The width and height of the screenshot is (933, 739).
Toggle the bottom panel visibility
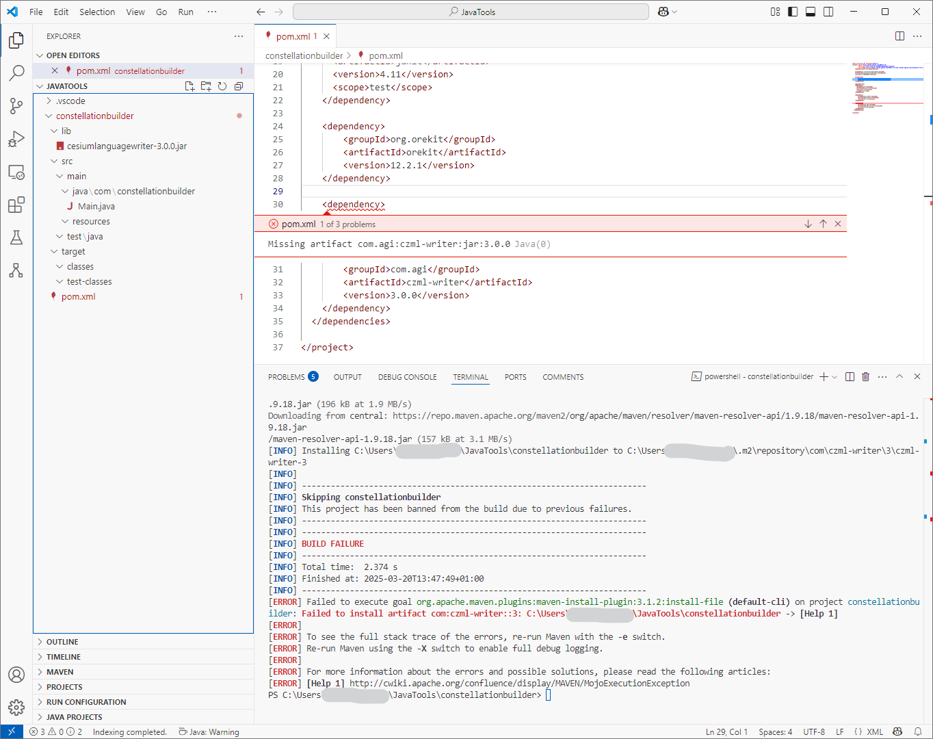(811, 12)
